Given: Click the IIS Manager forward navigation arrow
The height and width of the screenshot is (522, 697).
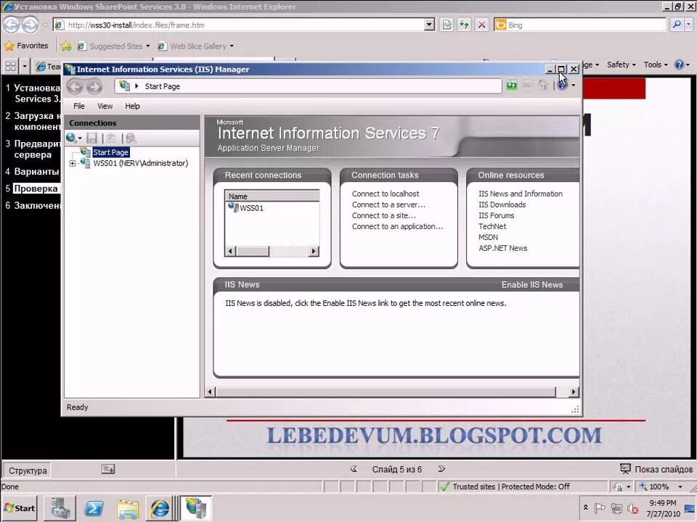Looking at the screenshot, I should click(x=94, y=86).
